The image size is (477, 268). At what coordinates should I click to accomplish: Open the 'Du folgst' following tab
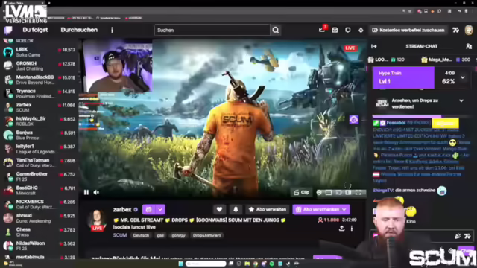[x=35, y=30]
